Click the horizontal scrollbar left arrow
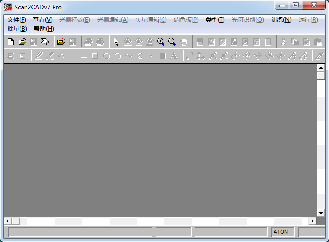The width and height of the screenshot is (329, 242). click(8, 221)
